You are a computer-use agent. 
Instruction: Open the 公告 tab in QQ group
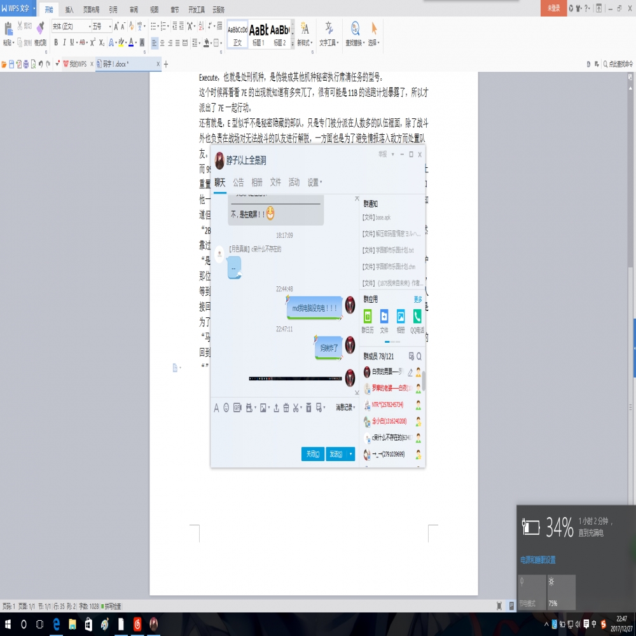(x=238, y=182)
